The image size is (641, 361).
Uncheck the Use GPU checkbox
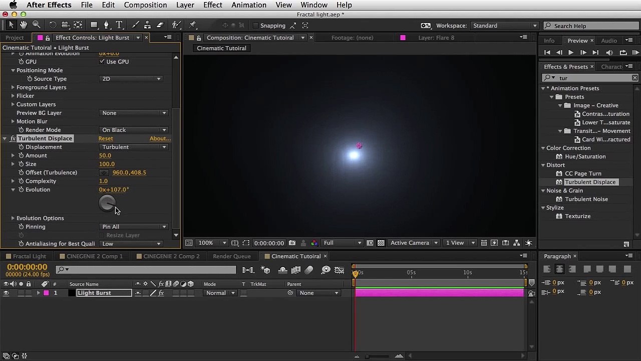(102, 62)
